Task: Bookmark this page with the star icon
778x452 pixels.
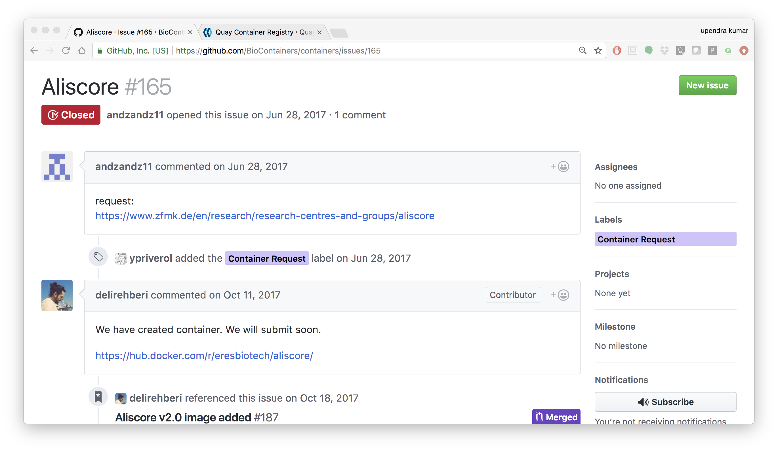Action: click(x=598, y=50)
